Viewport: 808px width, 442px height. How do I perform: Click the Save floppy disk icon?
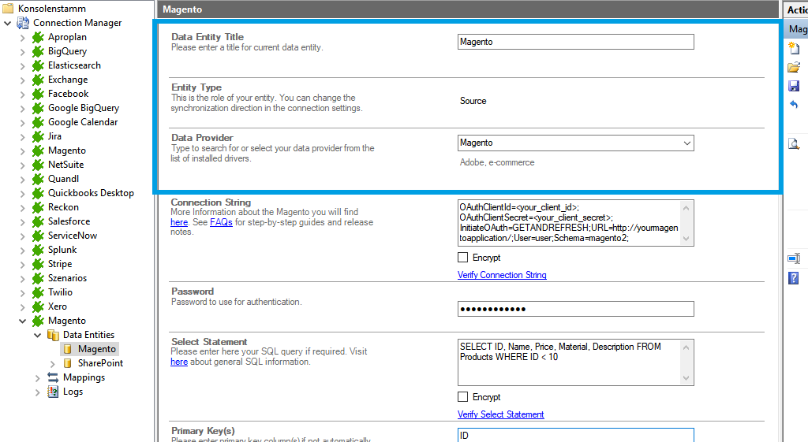[x=794, y=86]
